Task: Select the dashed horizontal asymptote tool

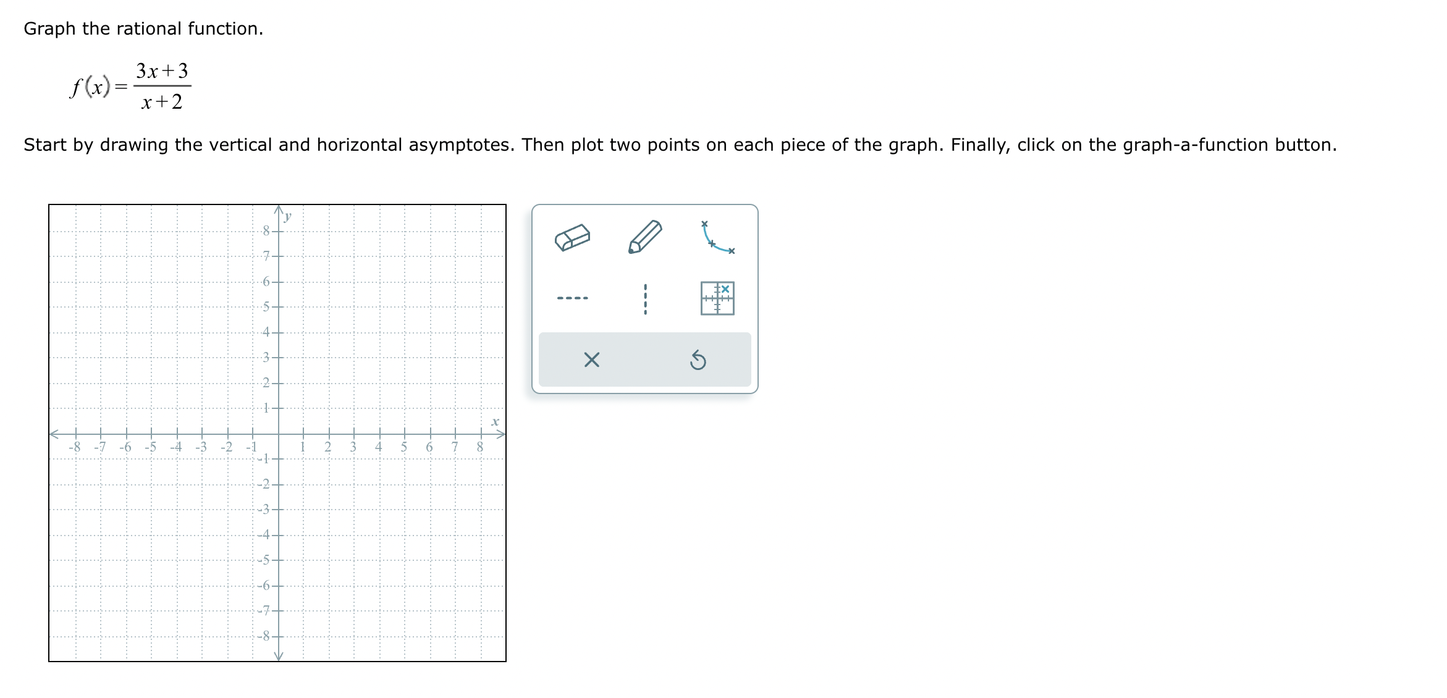Action: [x=572, y=296]
